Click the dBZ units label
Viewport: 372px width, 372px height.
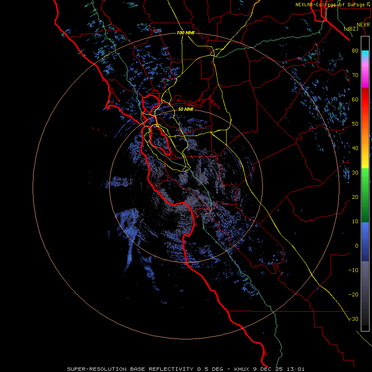pos(351,29)
